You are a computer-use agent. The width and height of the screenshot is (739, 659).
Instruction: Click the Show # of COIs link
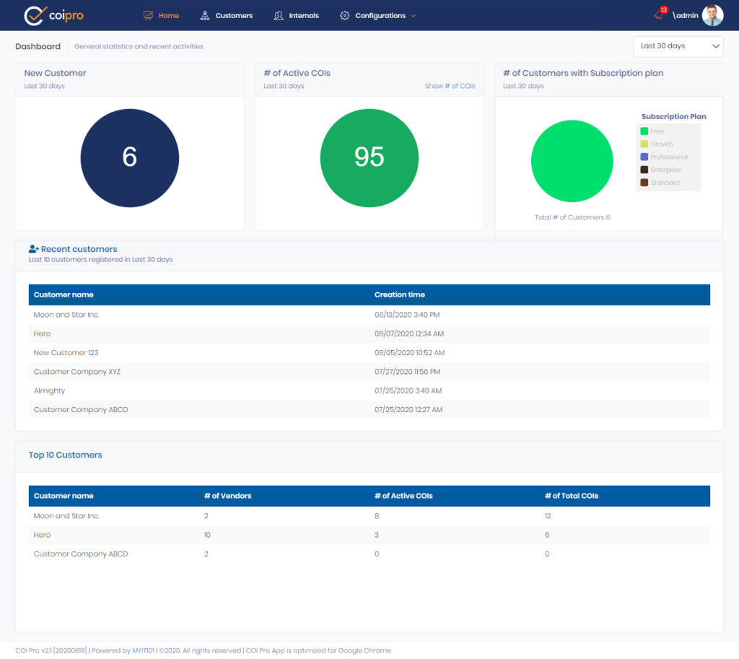[450, 85]
